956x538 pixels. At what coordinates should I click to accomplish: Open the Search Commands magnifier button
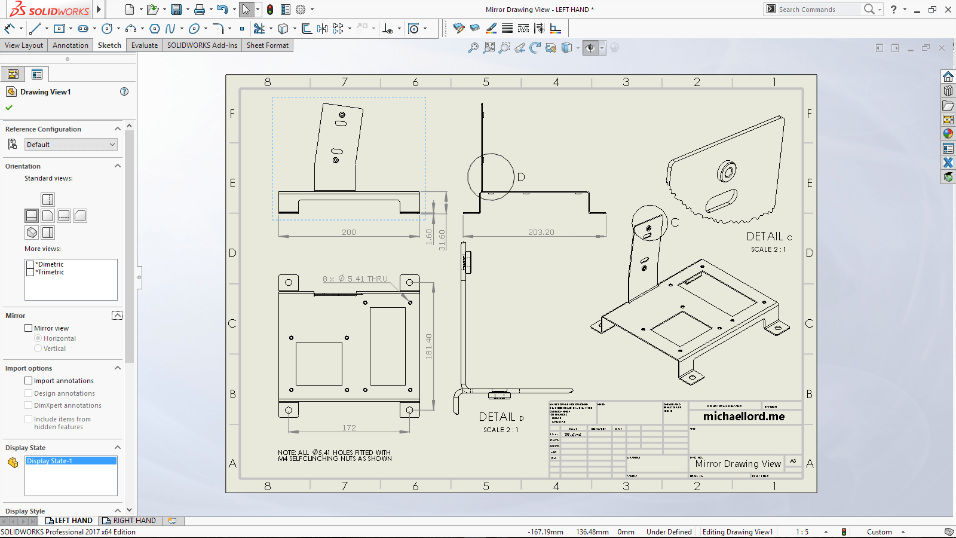click(869, 9)
